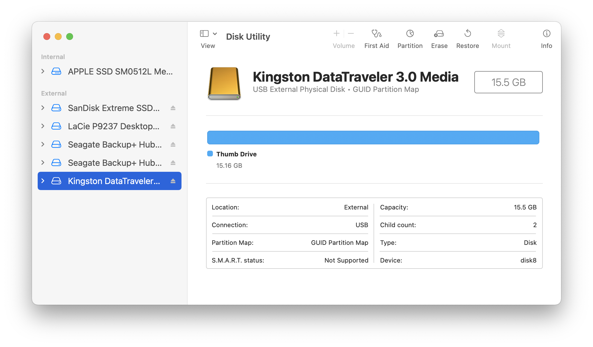Minimize the window with the yellow button
Screen dimensions: 593x347
tap(58, 37)
